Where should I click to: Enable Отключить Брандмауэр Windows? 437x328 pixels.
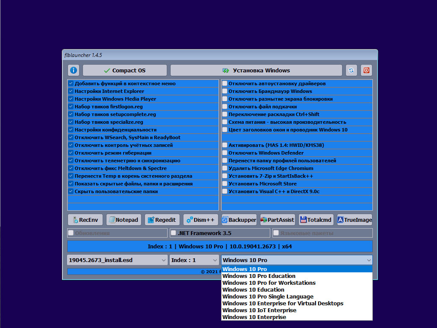(x=225, y=91)
